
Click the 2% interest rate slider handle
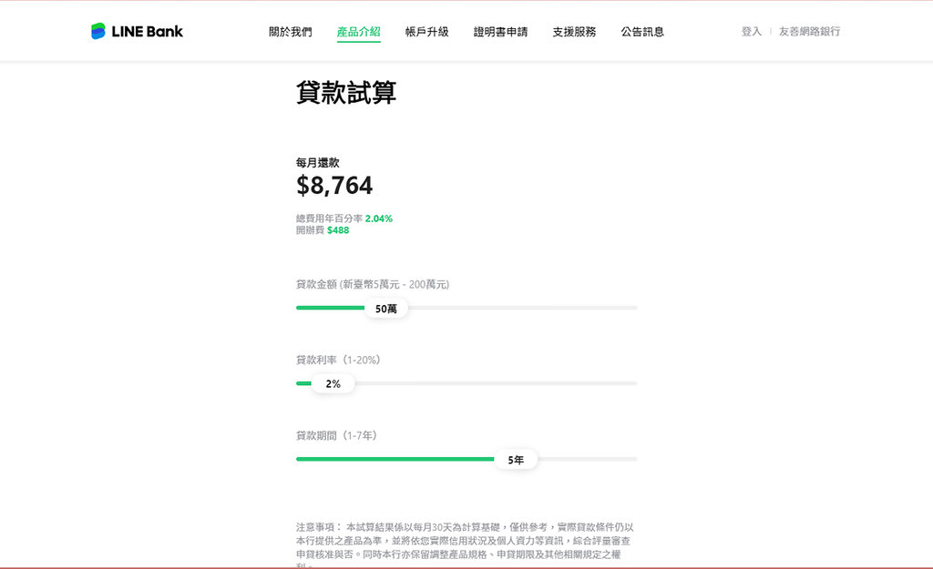tap(333, 384)
